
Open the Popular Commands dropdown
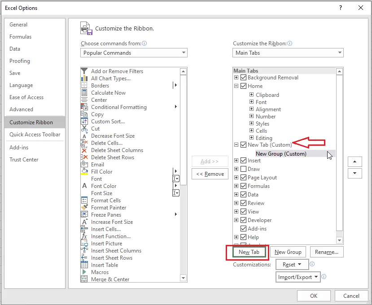click(134, 52)
